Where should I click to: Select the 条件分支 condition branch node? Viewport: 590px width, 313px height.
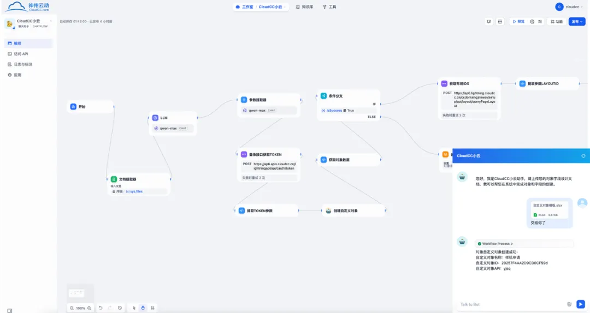349,106
